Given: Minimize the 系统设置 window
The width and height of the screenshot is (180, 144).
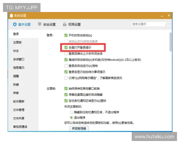Looking at the screenshot, I should pos(162,16).
